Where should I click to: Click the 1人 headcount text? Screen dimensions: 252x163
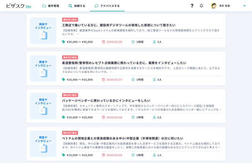(x=159, y=155)
